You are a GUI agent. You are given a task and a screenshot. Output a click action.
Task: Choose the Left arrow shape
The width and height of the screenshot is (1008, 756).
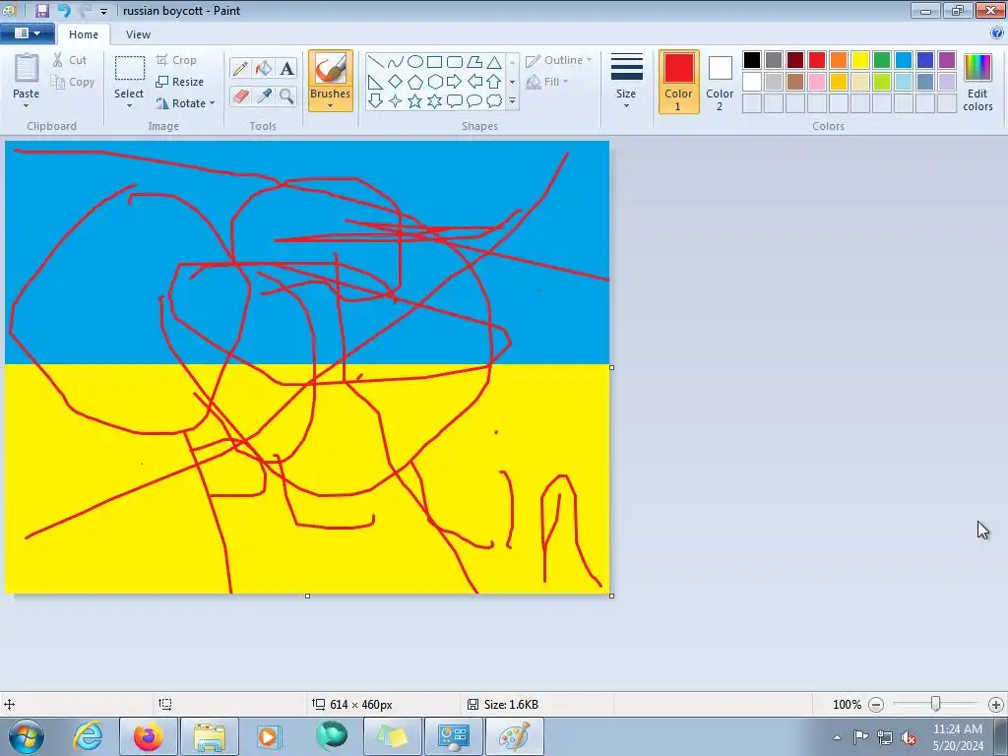pos(474,82)
